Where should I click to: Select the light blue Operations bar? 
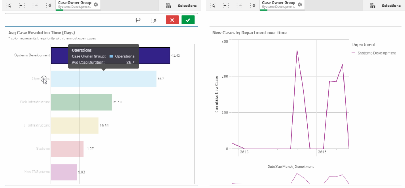[x=104, y=79]
